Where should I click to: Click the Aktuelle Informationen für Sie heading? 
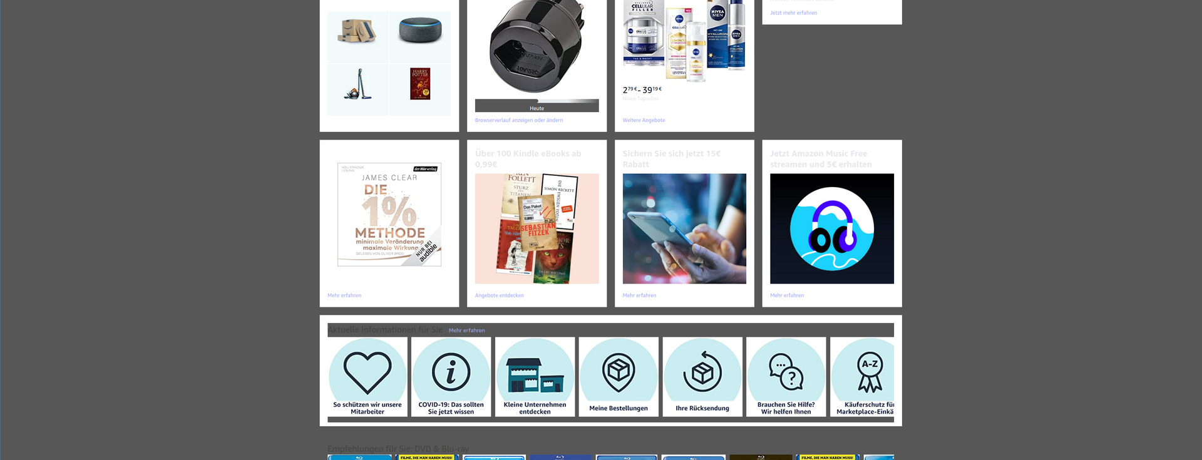(385, 330)
